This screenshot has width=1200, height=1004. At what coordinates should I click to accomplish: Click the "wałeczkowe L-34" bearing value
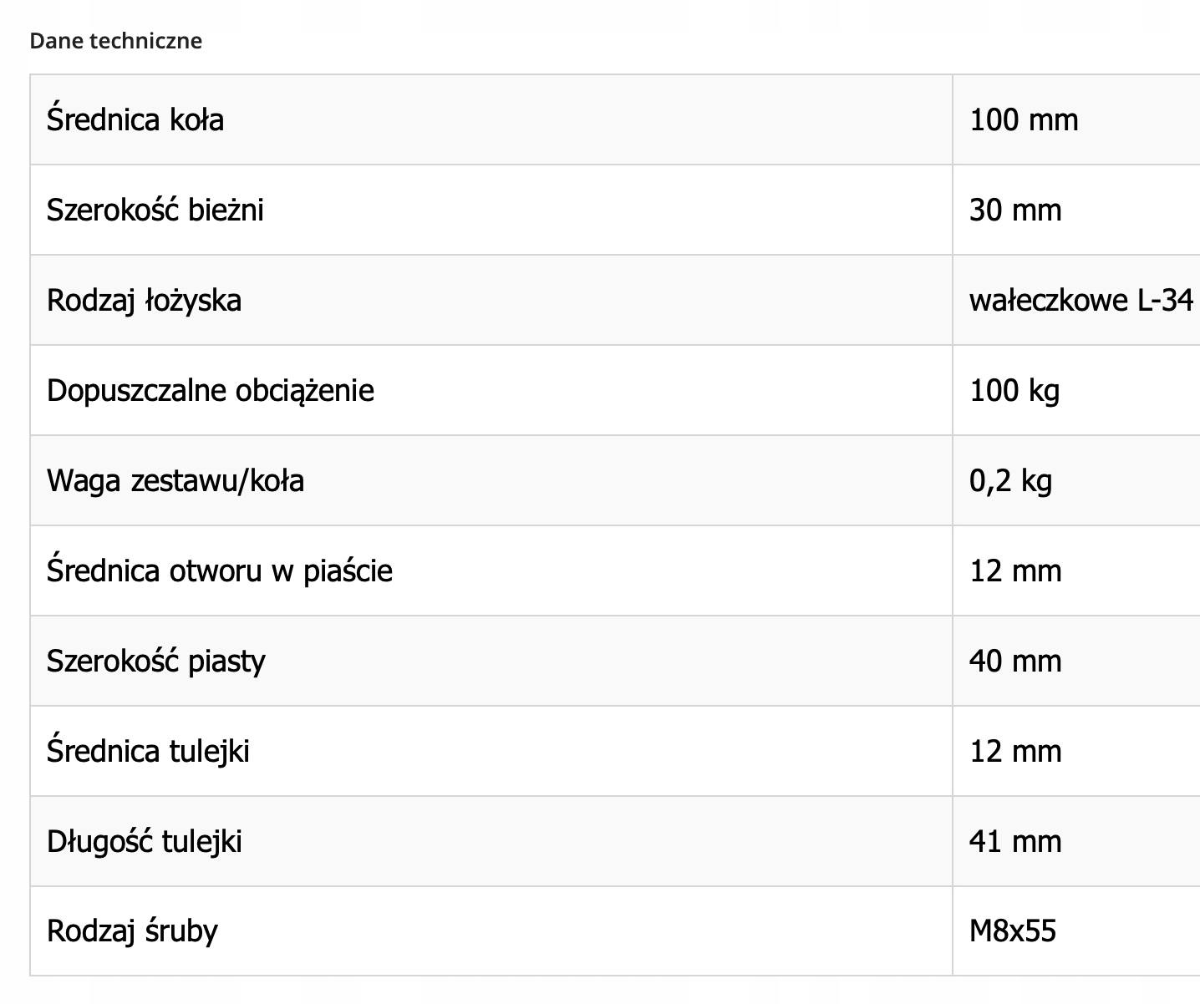pyautogui.click(x=1081, y=300)
